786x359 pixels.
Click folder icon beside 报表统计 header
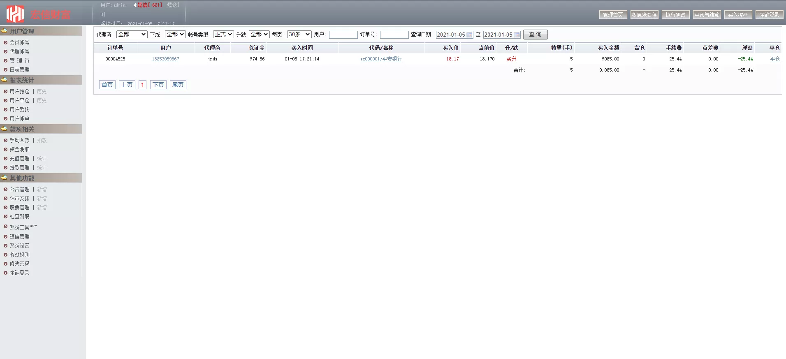[x=5, y=80]
